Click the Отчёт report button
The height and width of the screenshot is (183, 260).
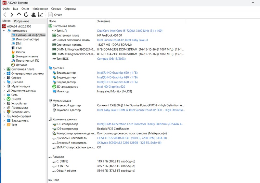[x=55, y=15]
